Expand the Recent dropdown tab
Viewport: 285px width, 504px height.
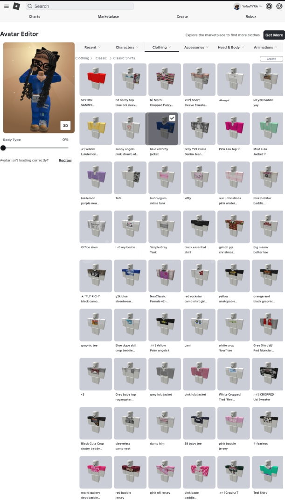pos(92,47)
